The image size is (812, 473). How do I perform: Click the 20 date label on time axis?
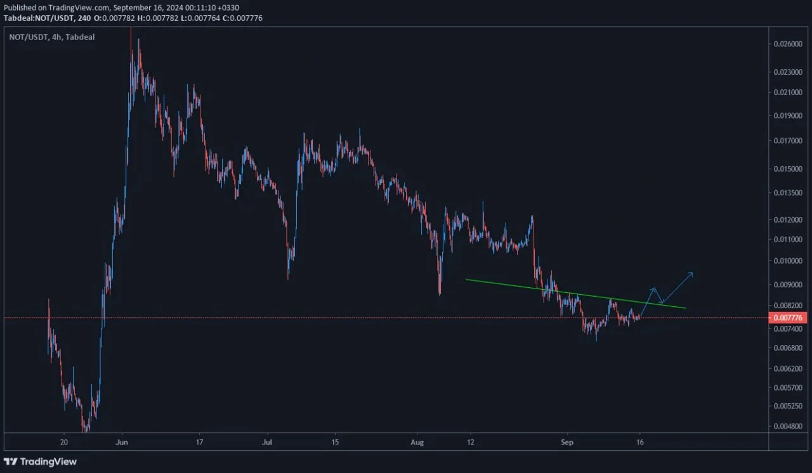(x=63, y=443)
